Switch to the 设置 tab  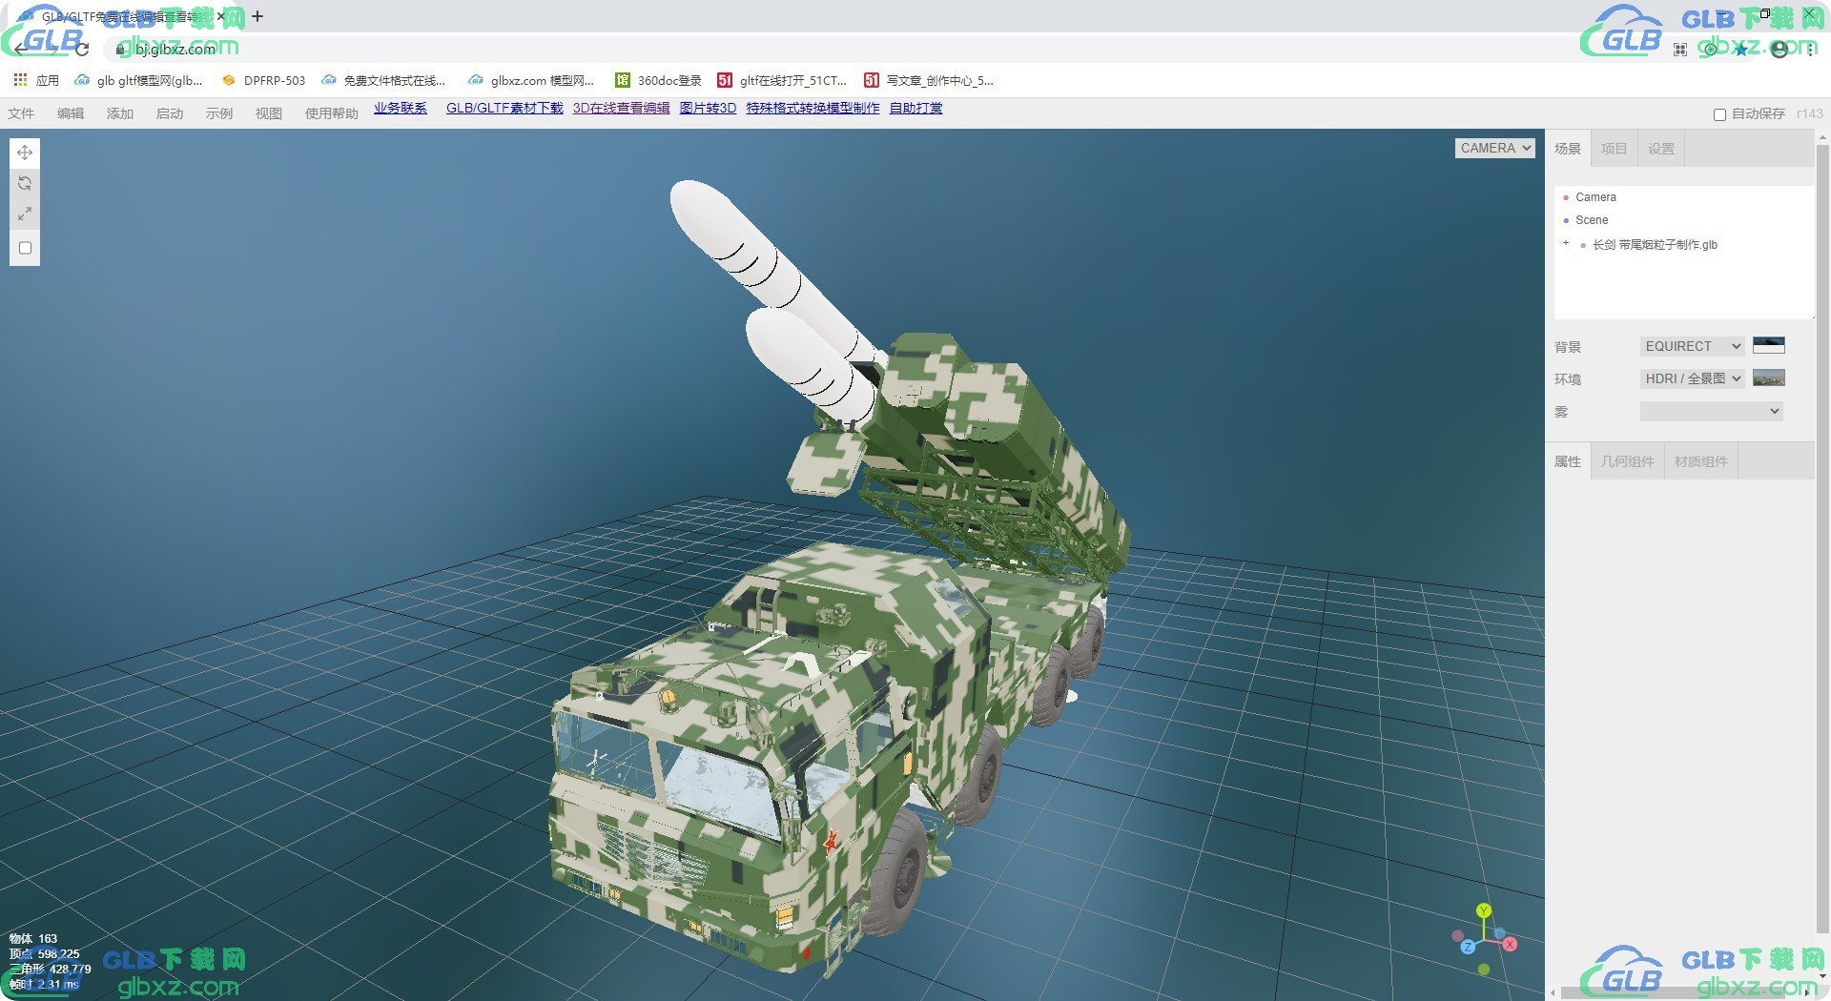click(1661, 149)
